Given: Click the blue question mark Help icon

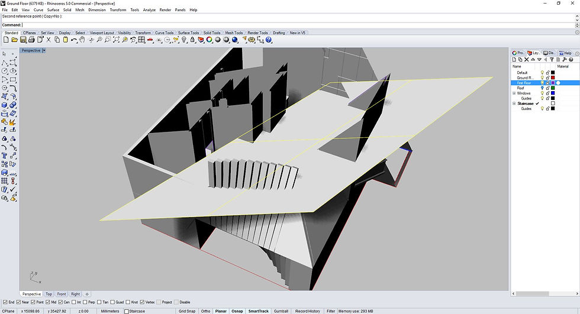Looking at the screenshot, I should pos(269,40).
